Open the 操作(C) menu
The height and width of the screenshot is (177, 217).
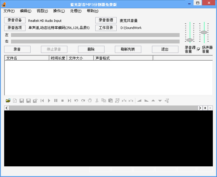59,11
